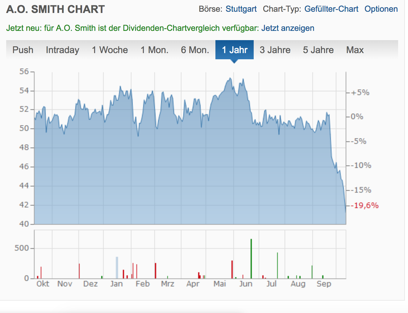Open the 5 Jahre chart range
The image size is (408, 313).
tap(318, 50)
